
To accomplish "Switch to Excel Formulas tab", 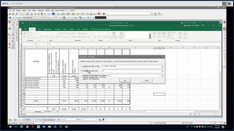I will point(57,29).
